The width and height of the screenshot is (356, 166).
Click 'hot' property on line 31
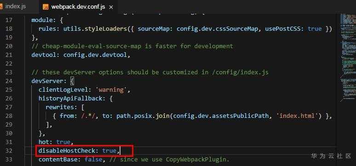[44, 142]
